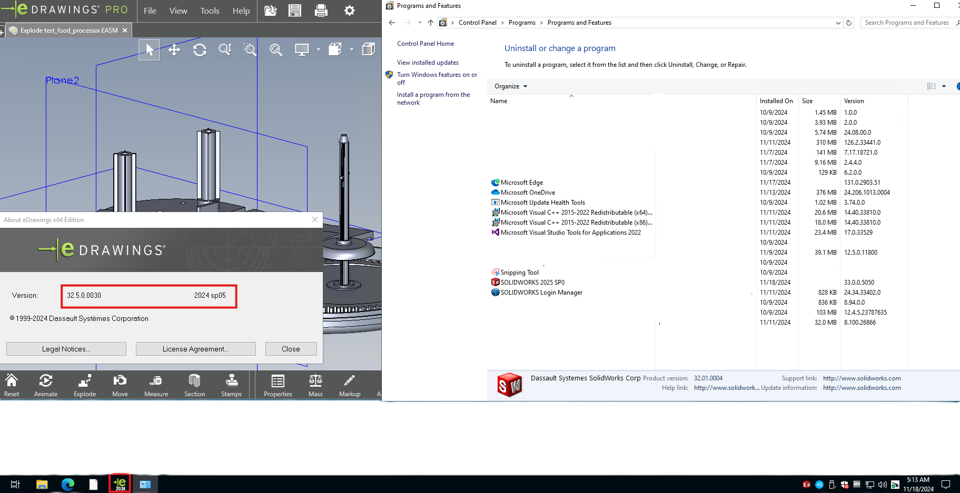This screenshot has height=493, width=960.
Task: Click the Reset view icon
Action: [x=12, y=385]
